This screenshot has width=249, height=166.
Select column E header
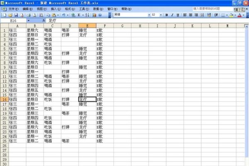click(87, 26)
